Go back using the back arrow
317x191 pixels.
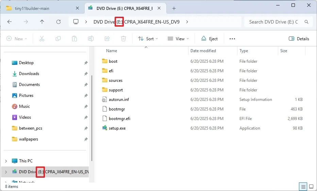point(10,22)
